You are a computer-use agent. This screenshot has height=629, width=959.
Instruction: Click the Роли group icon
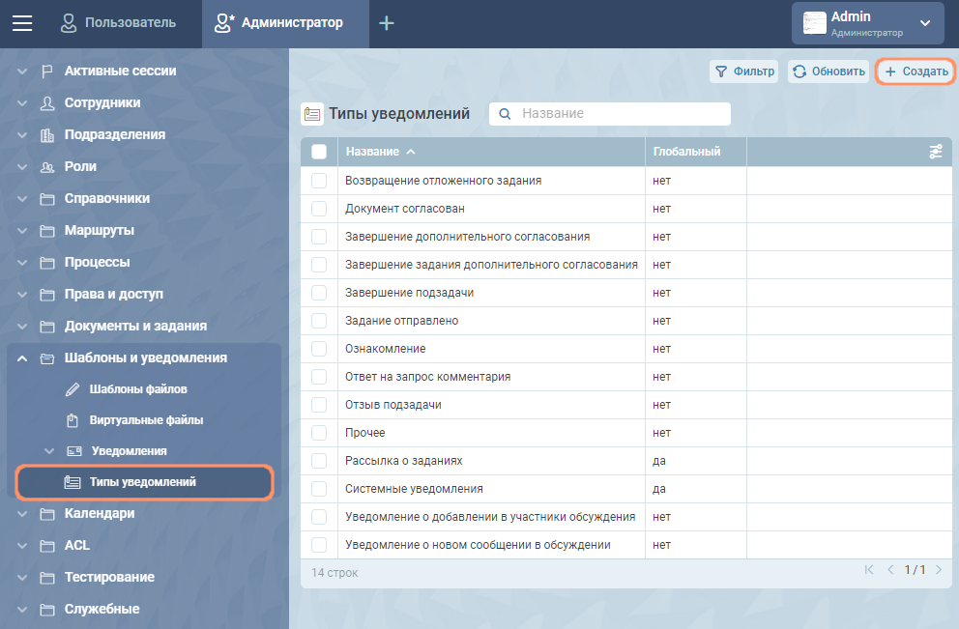click(46, 167)
